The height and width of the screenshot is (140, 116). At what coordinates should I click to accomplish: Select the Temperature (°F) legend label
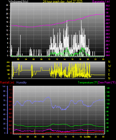(88, 82)
